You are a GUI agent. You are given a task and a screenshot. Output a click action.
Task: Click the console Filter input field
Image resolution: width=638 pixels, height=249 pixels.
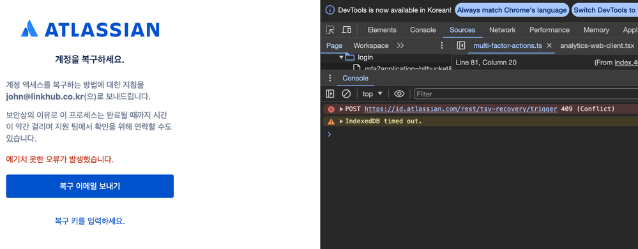tap(526, 94)
